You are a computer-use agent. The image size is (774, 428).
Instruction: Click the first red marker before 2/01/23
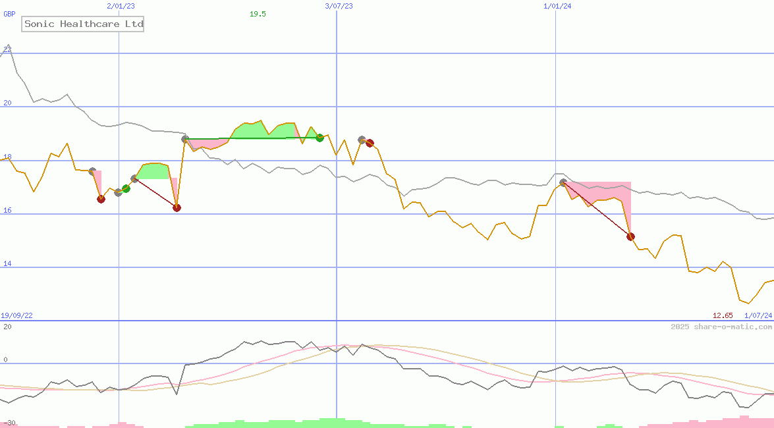pyautogui.click(x=101, y=199)
